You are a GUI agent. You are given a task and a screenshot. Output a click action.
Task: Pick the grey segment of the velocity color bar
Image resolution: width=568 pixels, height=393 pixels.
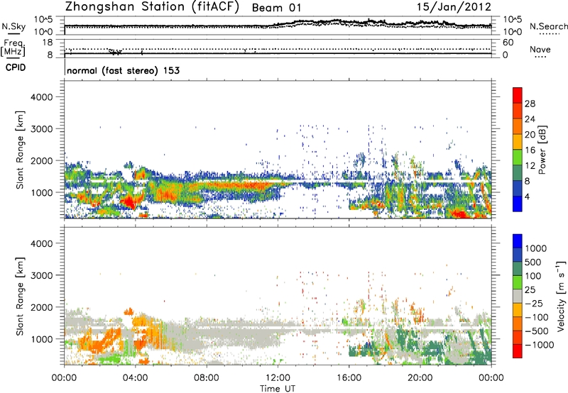(x=518, y=296)
